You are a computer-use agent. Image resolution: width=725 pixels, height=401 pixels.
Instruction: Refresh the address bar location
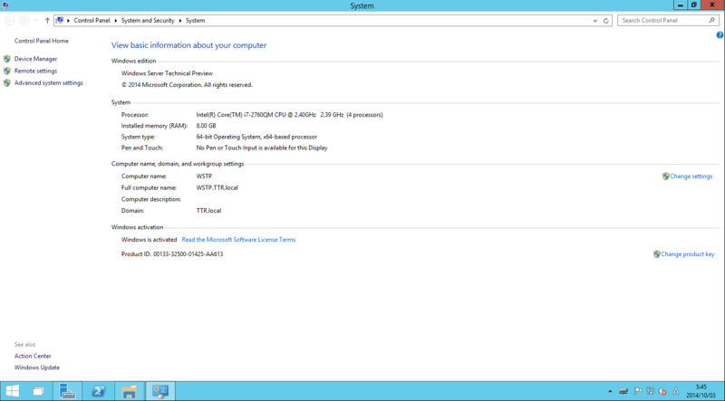coord(605,21)
